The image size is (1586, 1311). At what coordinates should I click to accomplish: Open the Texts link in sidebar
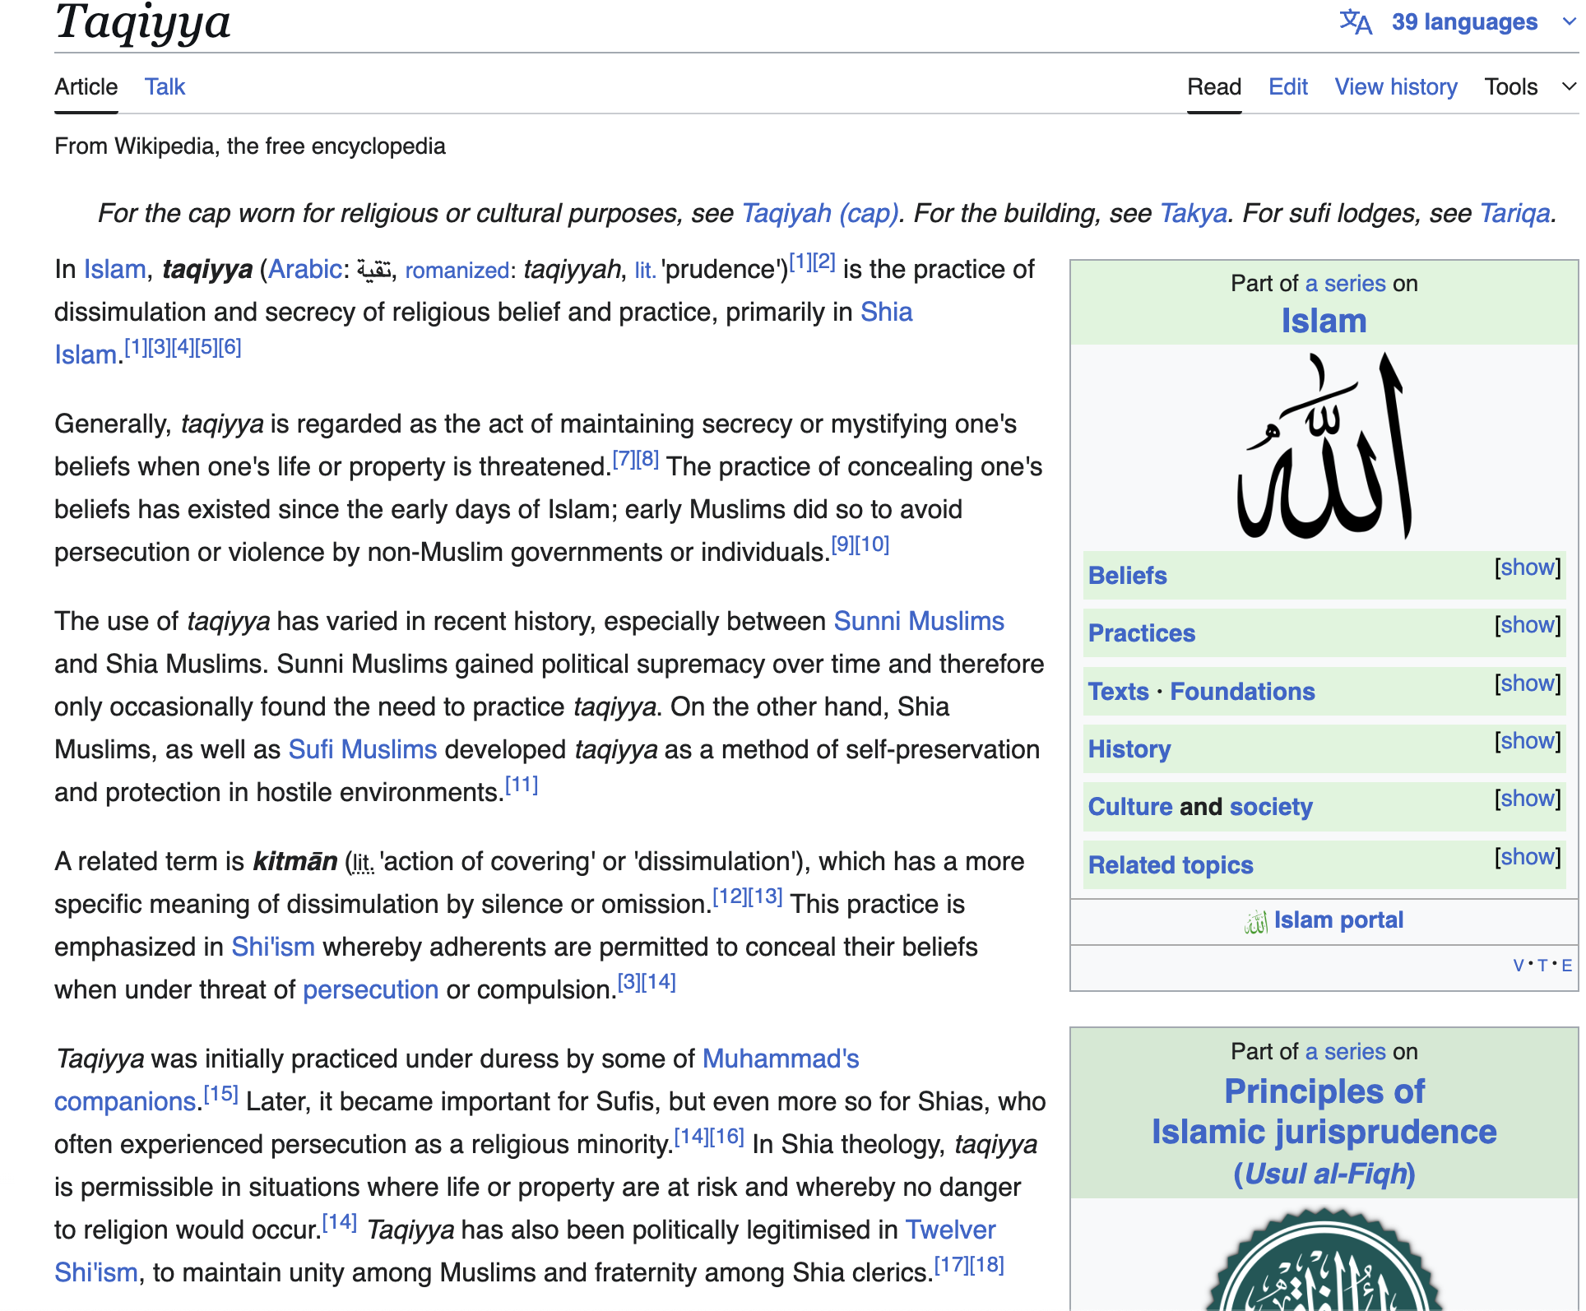[1118, 691]
